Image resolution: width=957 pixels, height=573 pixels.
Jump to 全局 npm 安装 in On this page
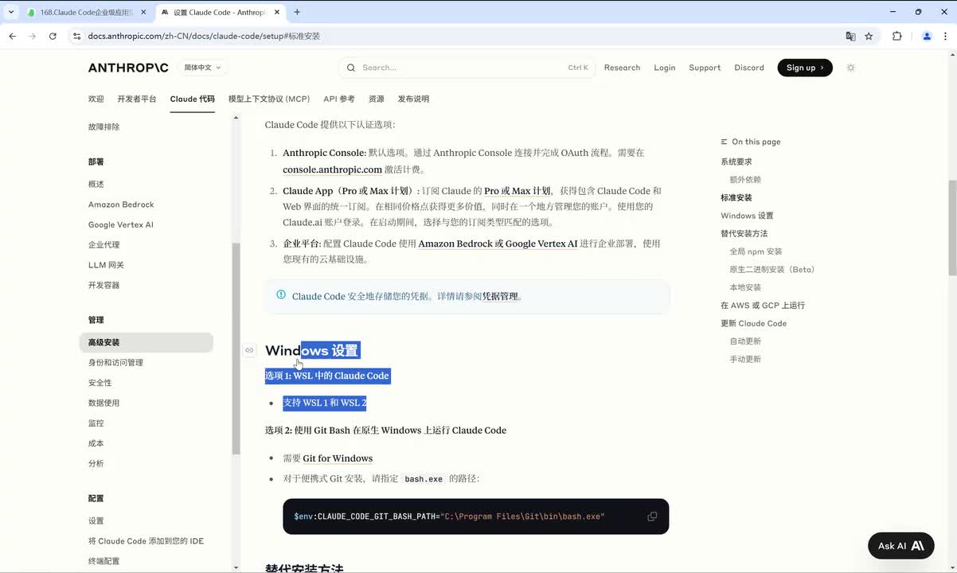pos(756,251)
